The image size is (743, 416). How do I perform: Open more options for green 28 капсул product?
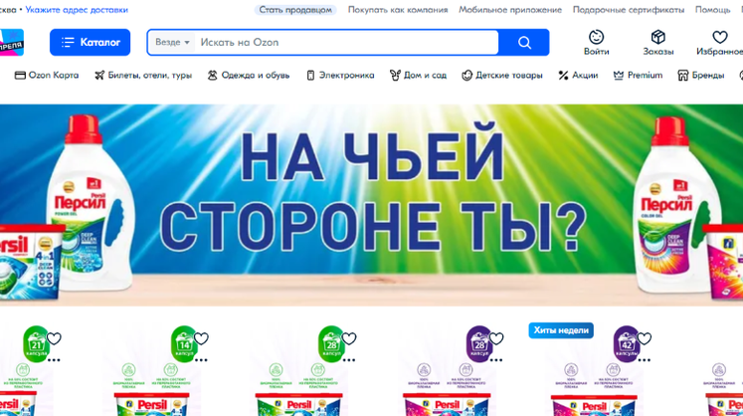(349, 360)
